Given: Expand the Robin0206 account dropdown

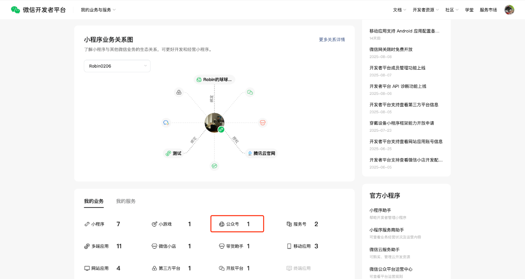Looking at the screenshot, I should (x=117, y=66).
